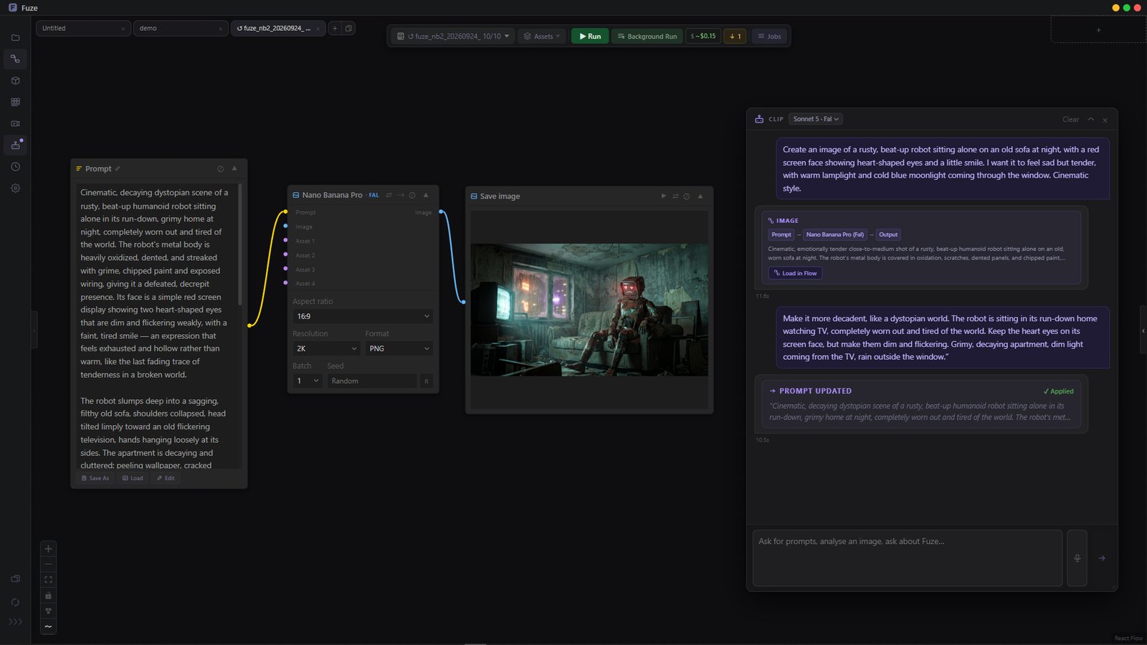
Task: Click the R random seed button
Action: (427, 381)
